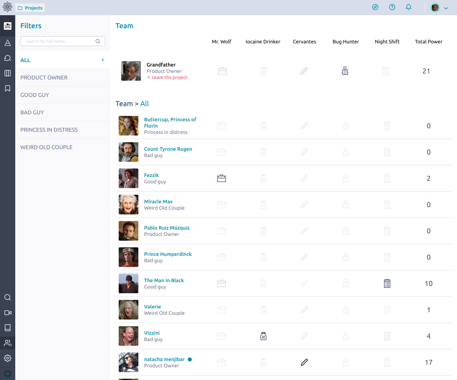Viewport: 457px width, 380px height.
Task: Expand the ALL filter chevron
Action: (102, 60)
